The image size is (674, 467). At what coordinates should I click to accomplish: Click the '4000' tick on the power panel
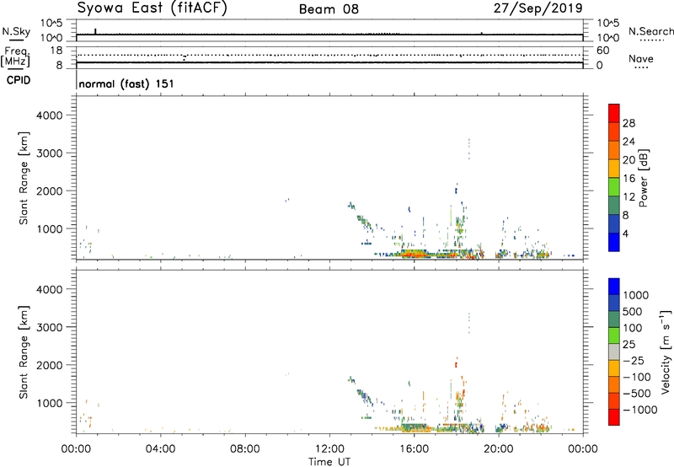tap(49, 115)
